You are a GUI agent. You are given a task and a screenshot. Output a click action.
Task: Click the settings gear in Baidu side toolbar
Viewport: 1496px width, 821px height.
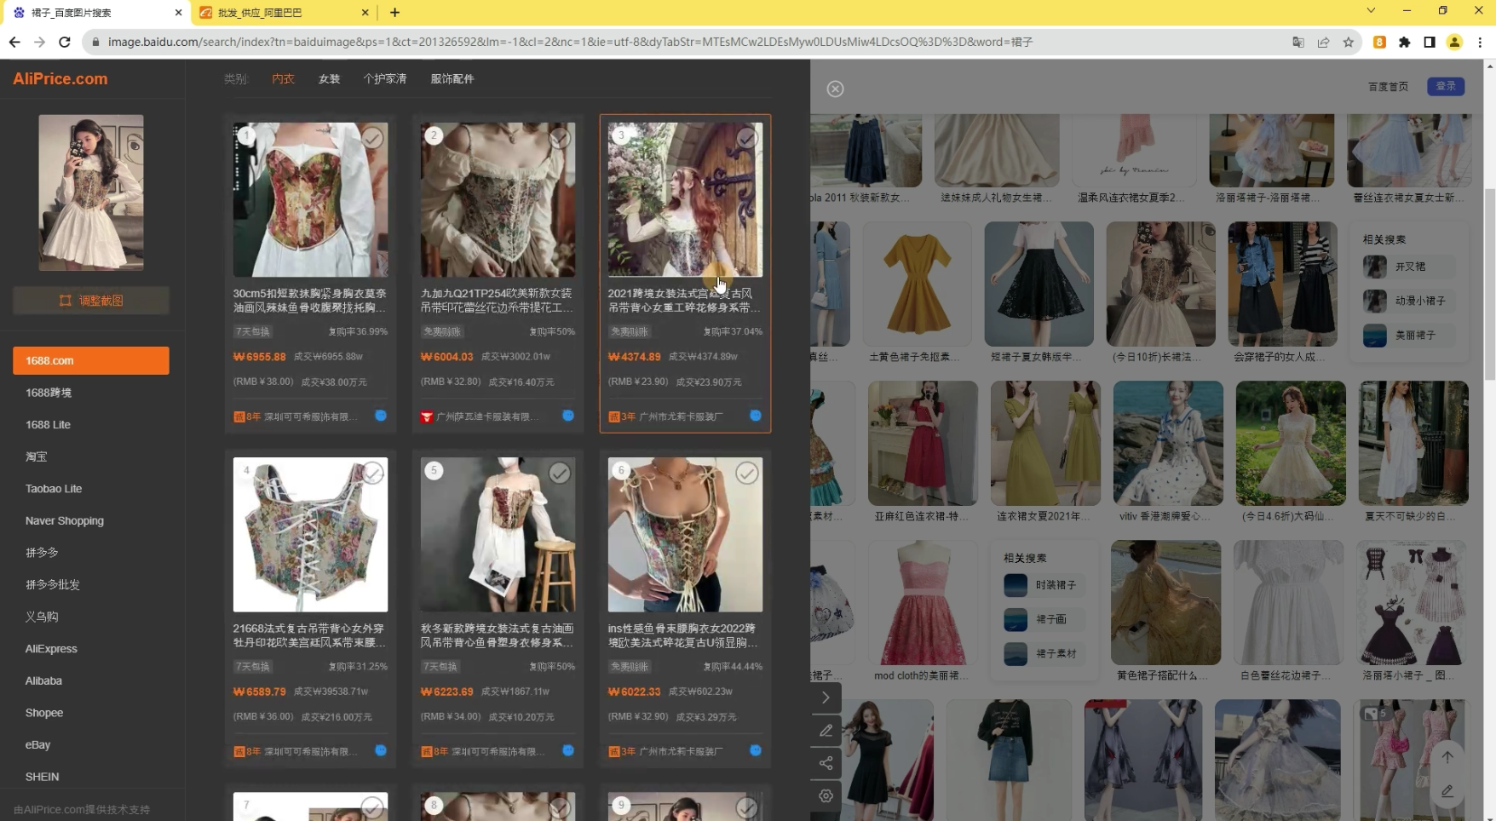coord(826,795)
